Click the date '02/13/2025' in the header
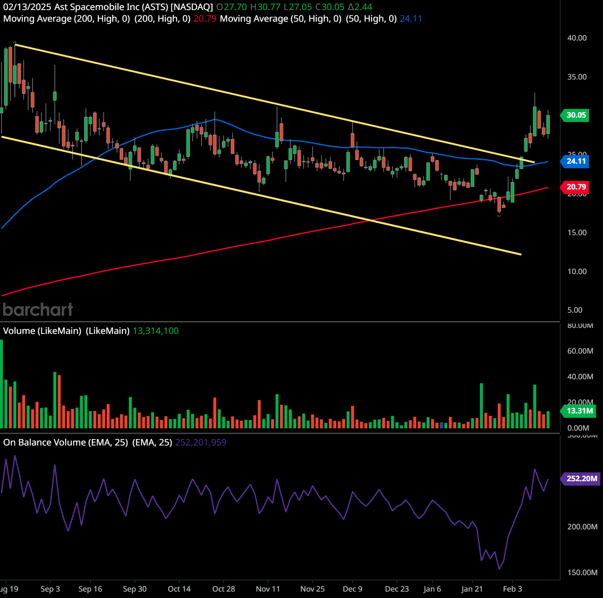The height and width of the screenshot is (598, 603). tap(27, 7)
